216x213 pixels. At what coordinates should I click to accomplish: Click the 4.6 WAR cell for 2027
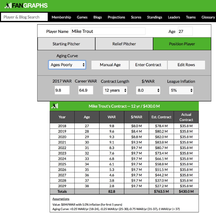[x=112, y=175]
